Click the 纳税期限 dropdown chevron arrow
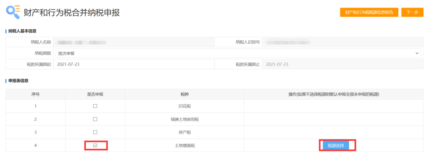429x152 pixels. 417,53
